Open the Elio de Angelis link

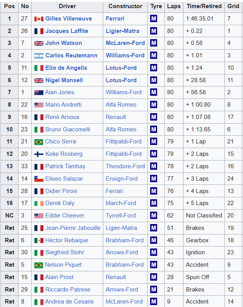(66, 68)
